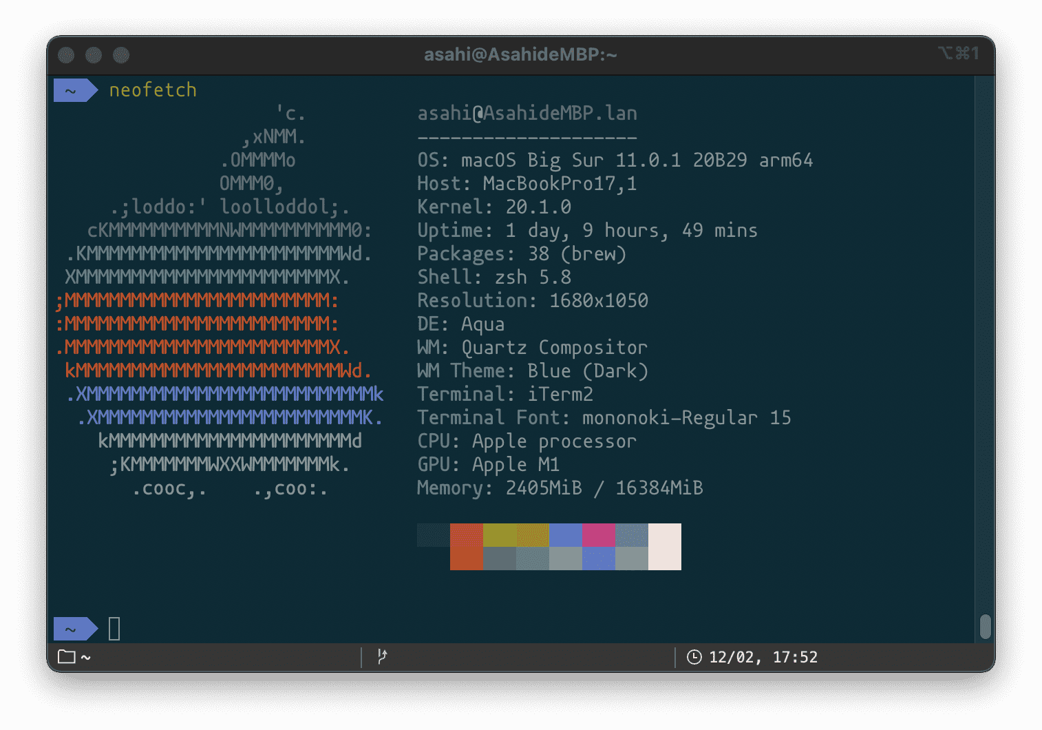Click the 12/02, 17:52 timestamp in status bar
Image resolution: width=1042 pixels, height=730 pixels.
(763, 657)
